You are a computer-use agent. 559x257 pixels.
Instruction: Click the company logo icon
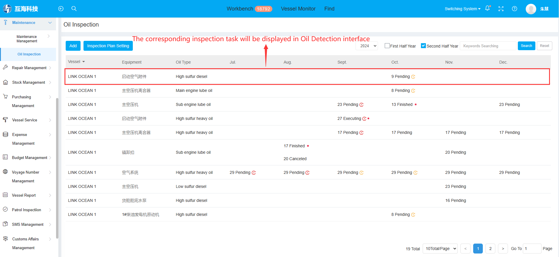(7, 9)
